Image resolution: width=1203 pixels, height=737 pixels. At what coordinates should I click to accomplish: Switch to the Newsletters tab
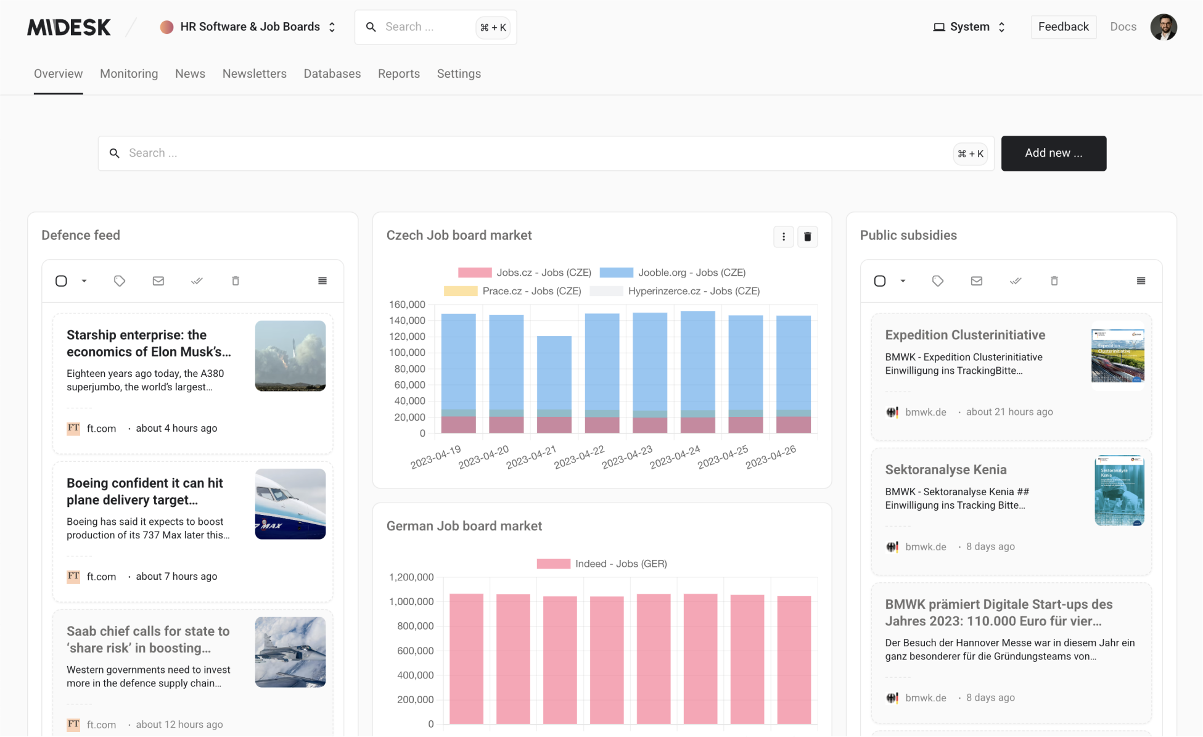(255, 73)
